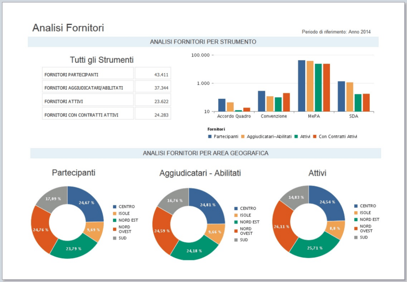Screen dimensions: 407x282
Task: Click the orange Aggiudicatari-Abilitati legend swatch
Action: [x=243, y=136]
